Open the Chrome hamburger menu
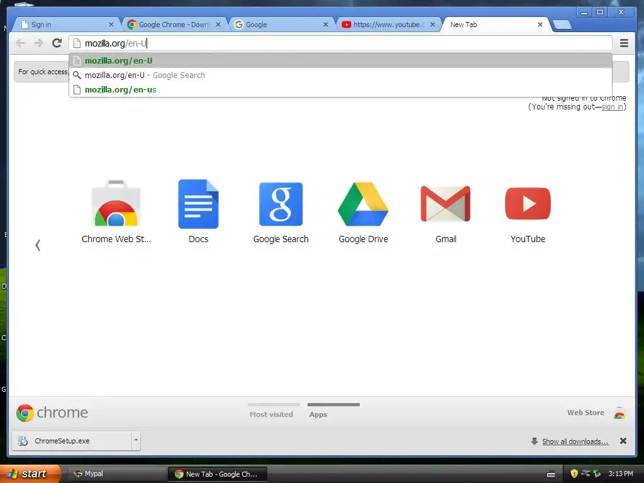 624,43
